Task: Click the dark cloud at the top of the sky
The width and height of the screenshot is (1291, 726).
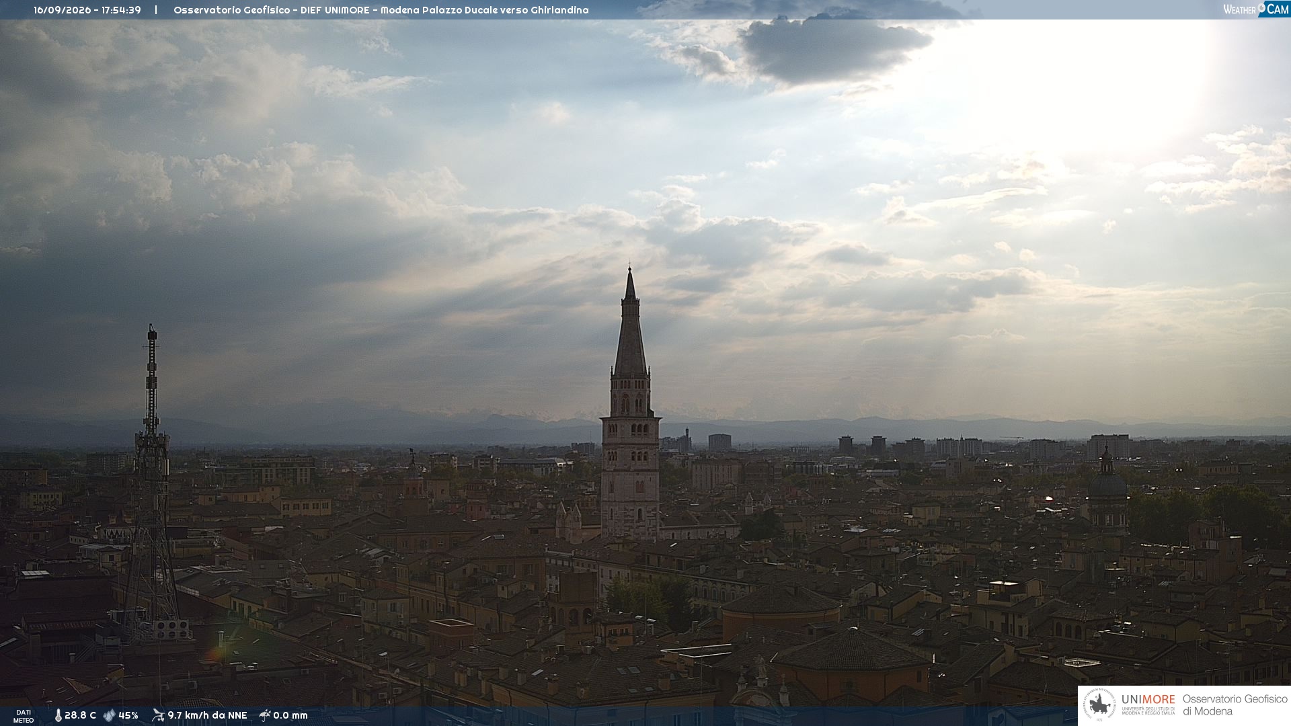Action: point(834,47)
